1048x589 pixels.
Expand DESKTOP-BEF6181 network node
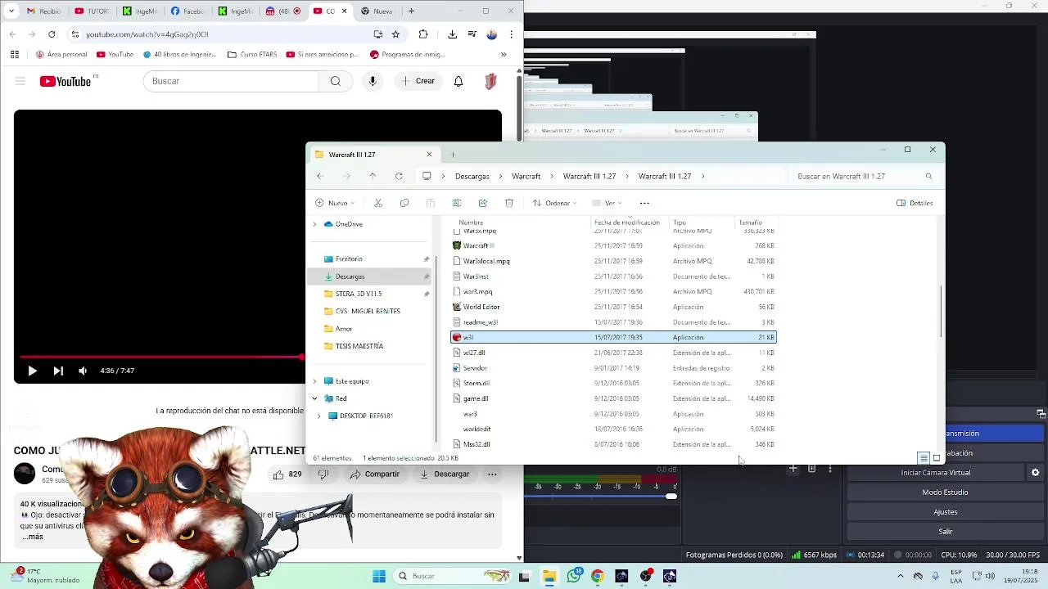(319, 416)
